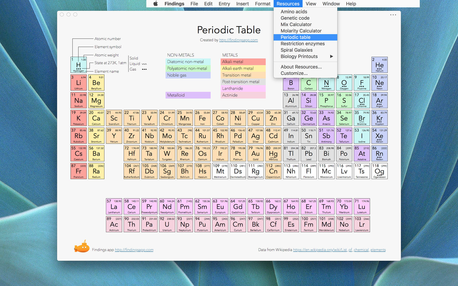Click the Metalloid purple legend swatch
458x286 pixels.
pyautogui.click(x=188, y=95)
